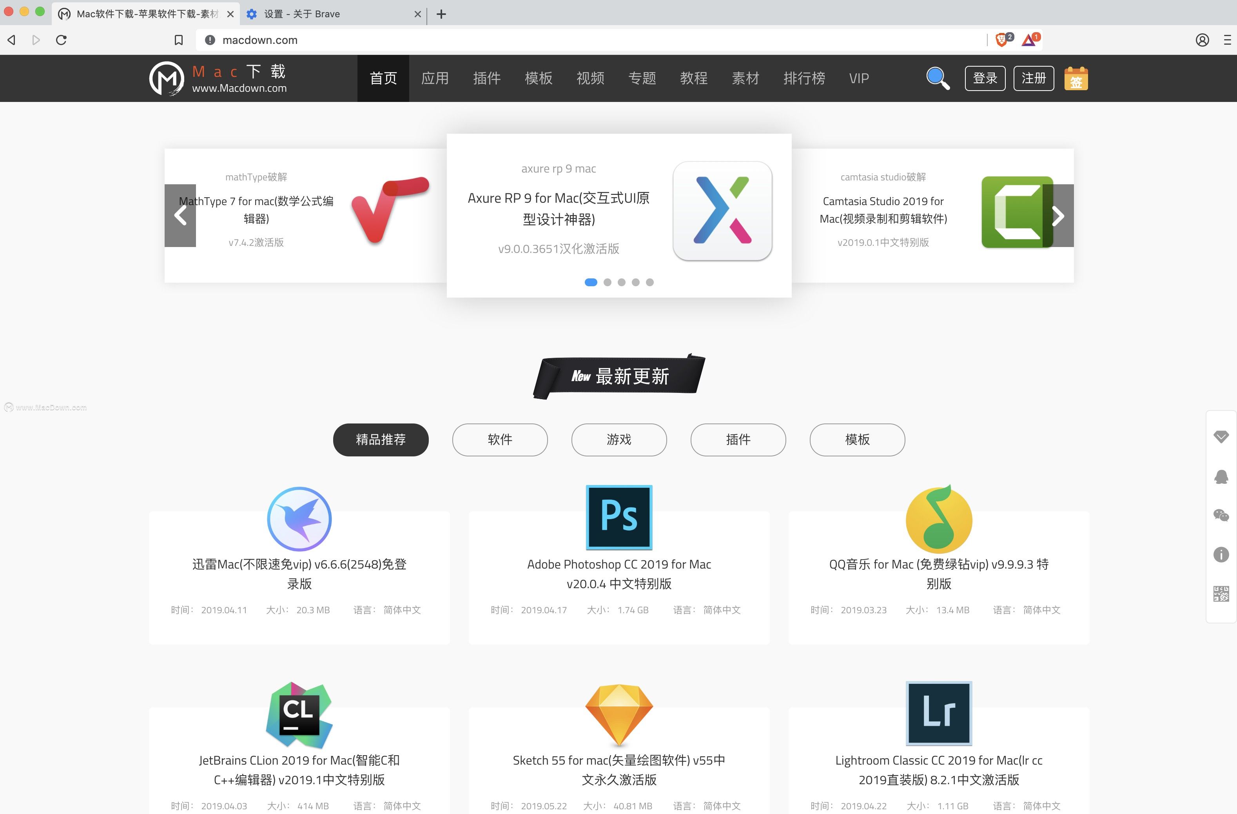Open the Brave Rewards triangle icon
This screenshot has height=814, width=1237.
[x=1029, y=40]
